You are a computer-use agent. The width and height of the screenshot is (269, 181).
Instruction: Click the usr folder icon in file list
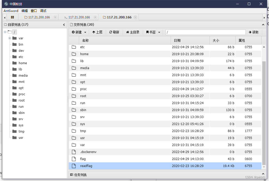tap(74, 138)
